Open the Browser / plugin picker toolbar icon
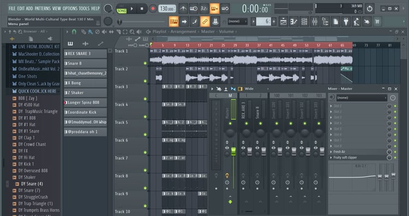Image resolution: width=409 pixels, height=216 pixels. click(325, 22)
